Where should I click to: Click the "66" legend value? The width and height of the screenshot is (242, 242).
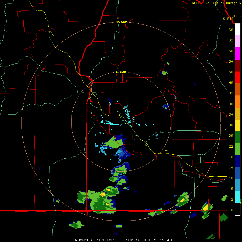(x=231, y=30)
